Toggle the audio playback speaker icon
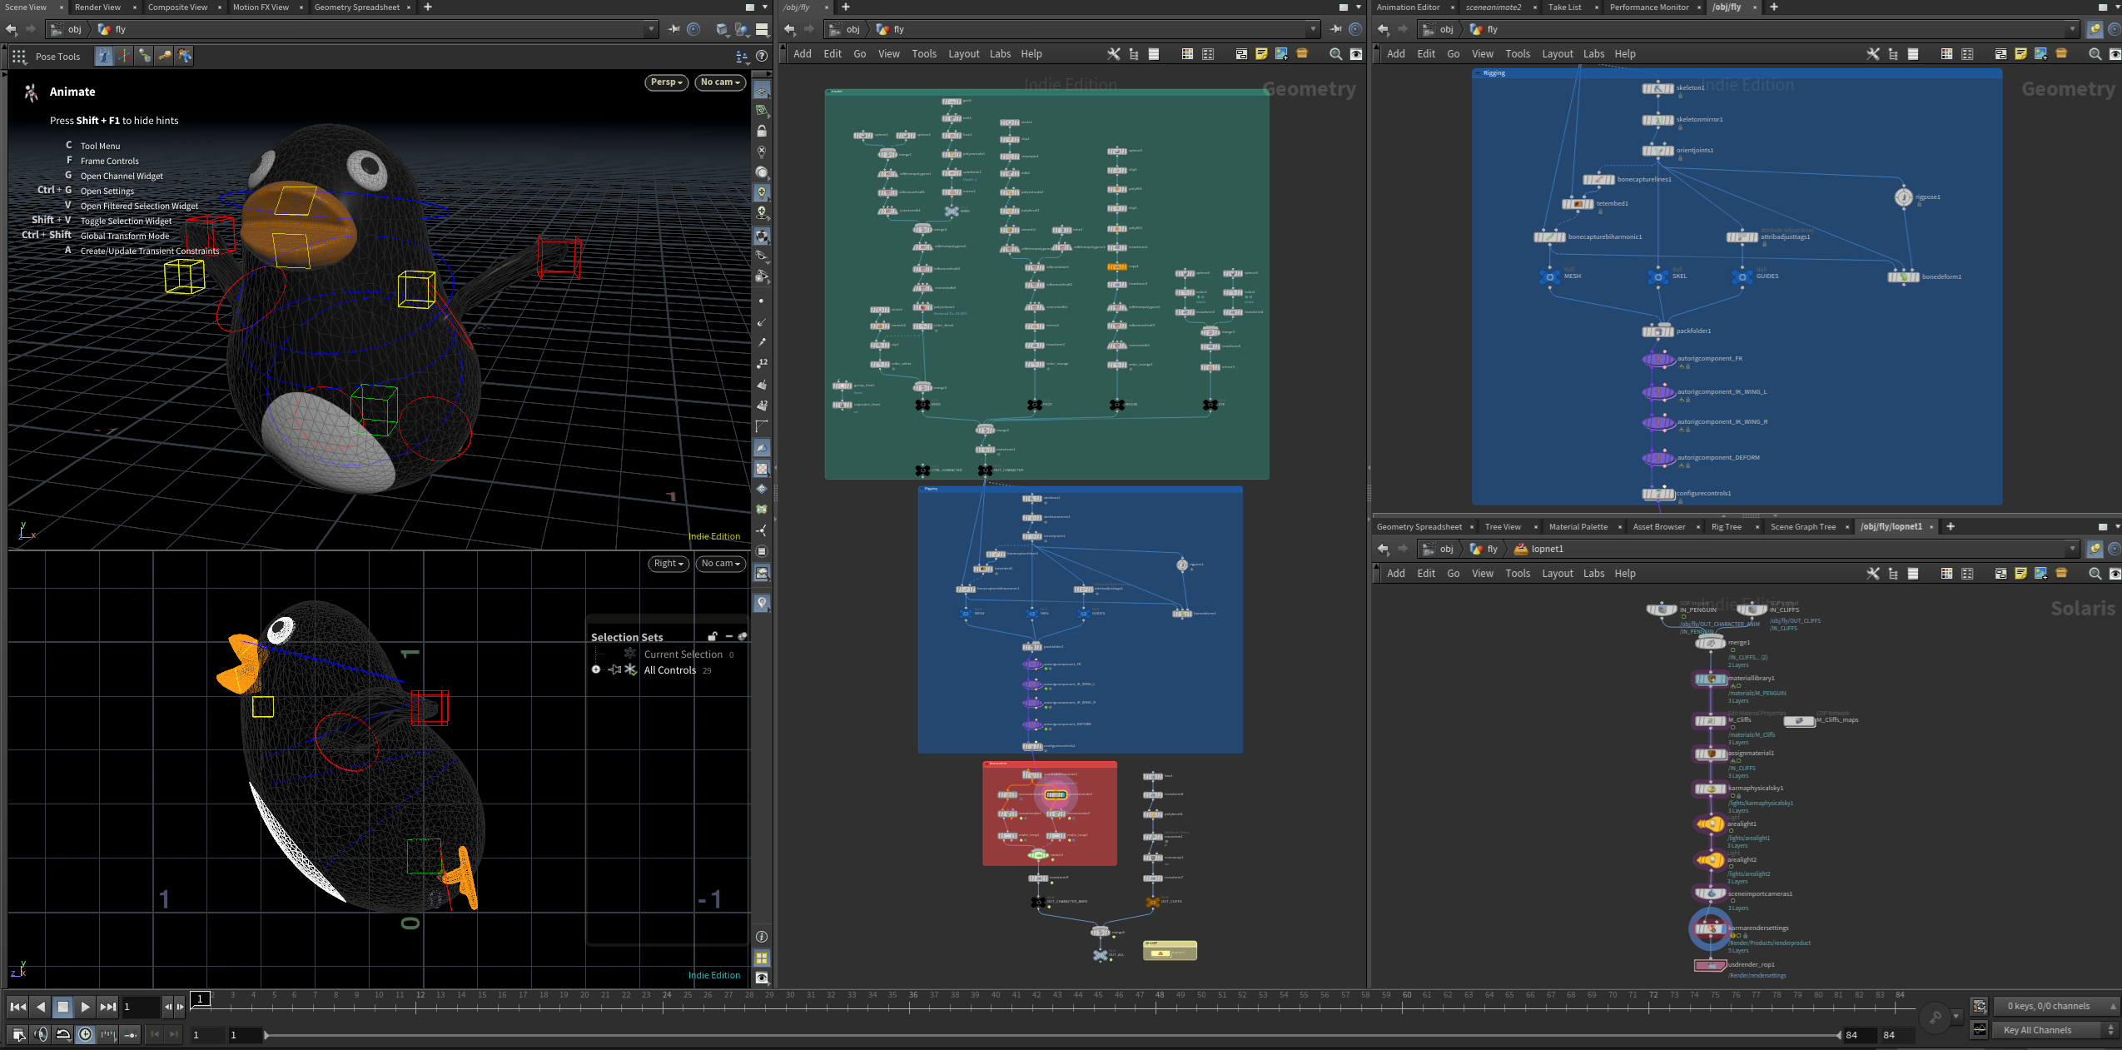The image size is (2122, 1050). coord(41,1034)
